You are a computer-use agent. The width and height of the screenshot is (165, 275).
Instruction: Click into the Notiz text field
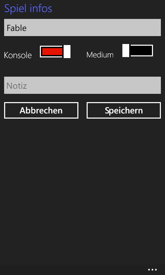point(82,85)
